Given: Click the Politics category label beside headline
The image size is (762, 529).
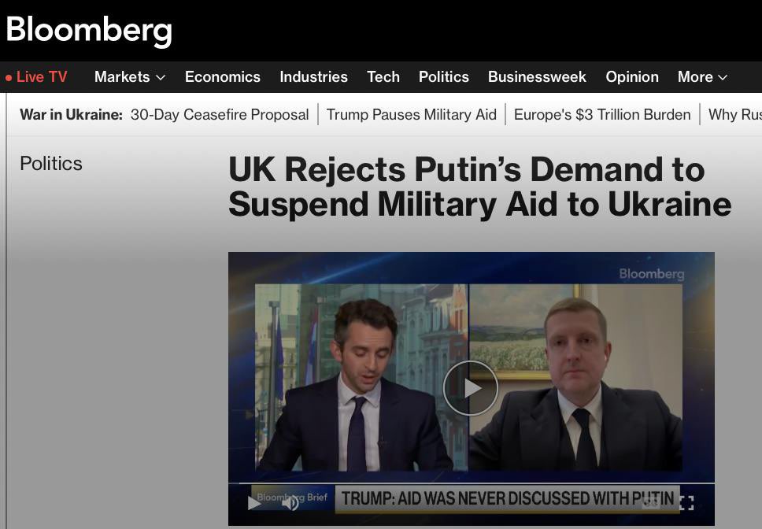Looking at the screenshot, I should [x=51, y=164].
